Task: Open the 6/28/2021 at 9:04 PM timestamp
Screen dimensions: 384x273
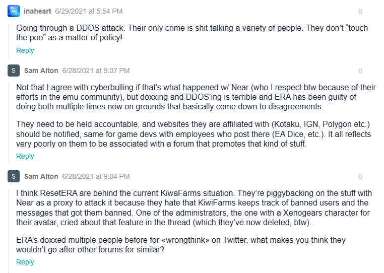Action: 96,176
